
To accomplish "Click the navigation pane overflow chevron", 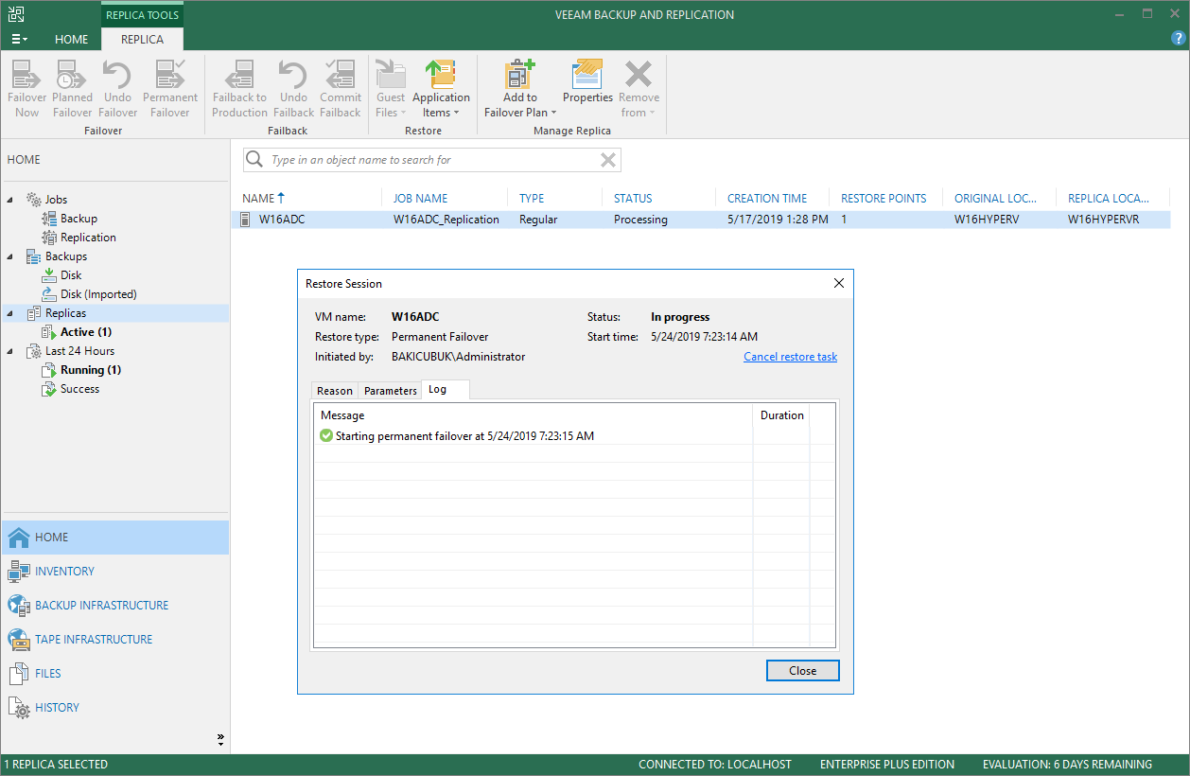I will click(x=220, y=739).
